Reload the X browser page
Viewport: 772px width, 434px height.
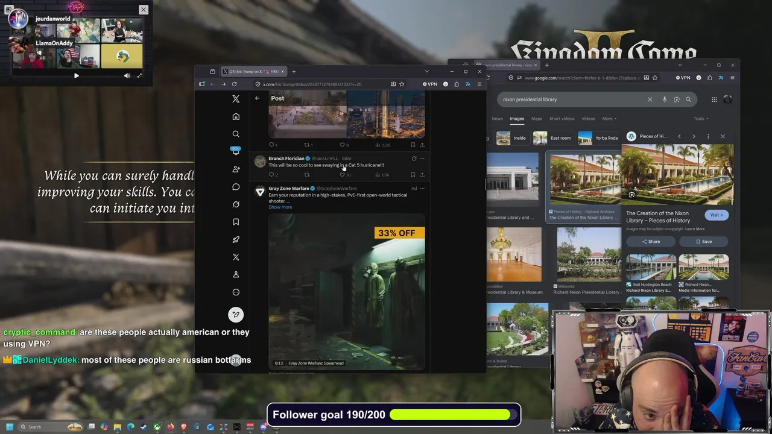234,84
